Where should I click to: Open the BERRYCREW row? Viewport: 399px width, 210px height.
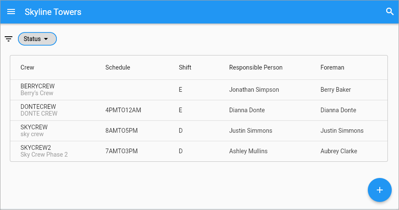click(x=199, y=90)
